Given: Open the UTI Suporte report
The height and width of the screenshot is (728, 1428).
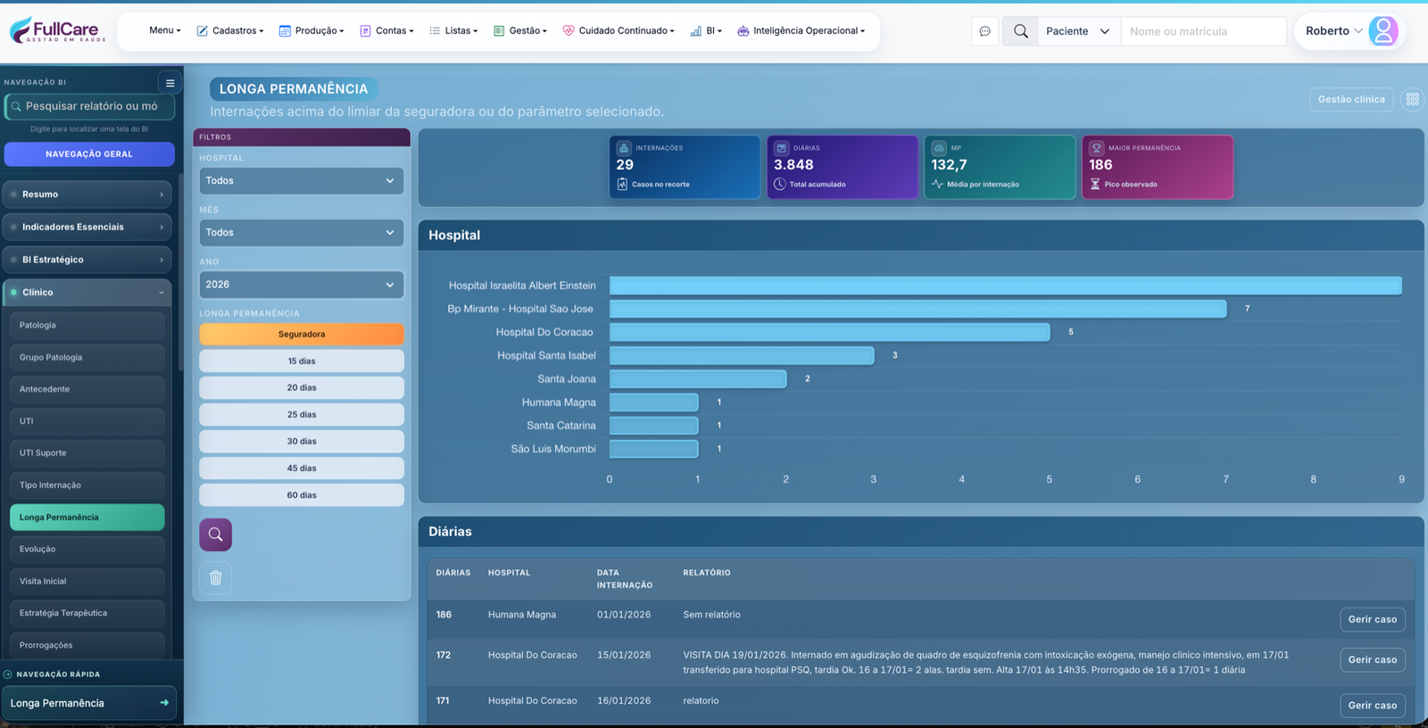Looking at the screenshot, I should click(87, 453).
